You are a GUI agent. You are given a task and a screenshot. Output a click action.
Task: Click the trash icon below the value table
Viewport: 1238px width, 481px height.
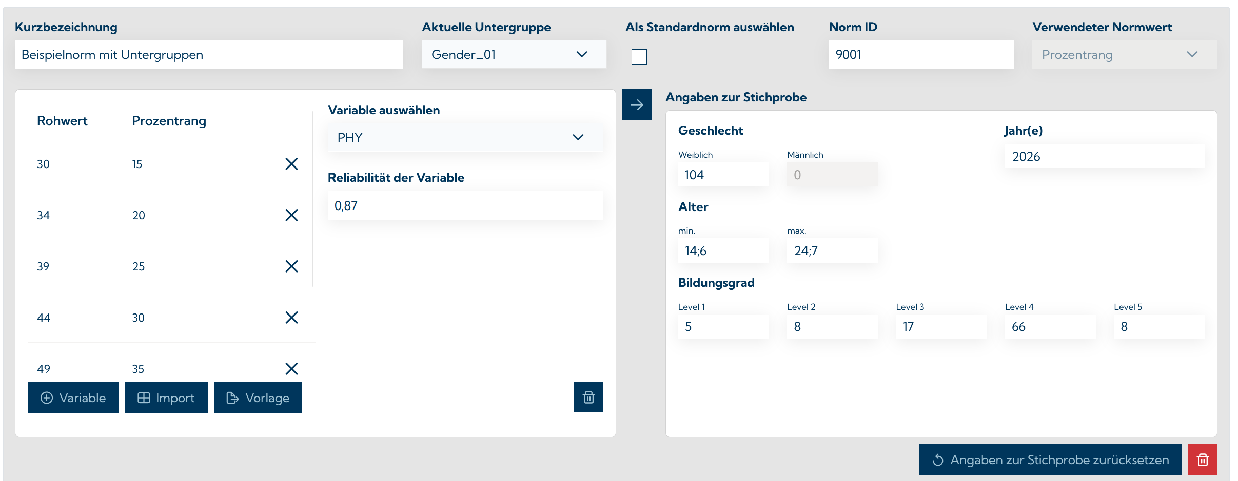pos(588,397)
